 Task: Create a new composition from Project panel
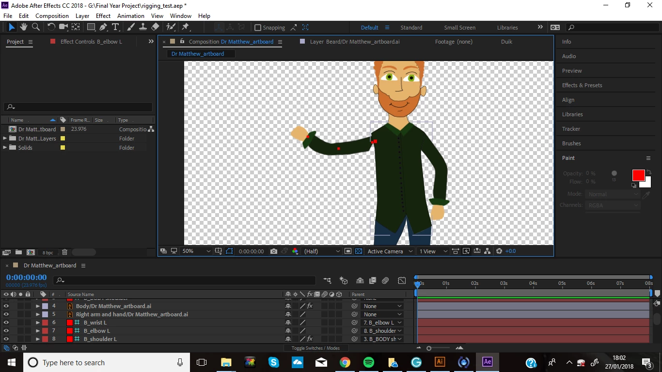pos(31,252)
